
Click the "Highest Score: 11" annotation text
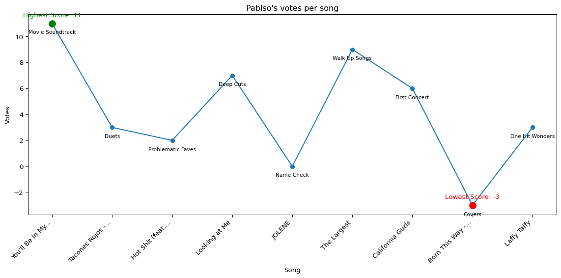52,15
